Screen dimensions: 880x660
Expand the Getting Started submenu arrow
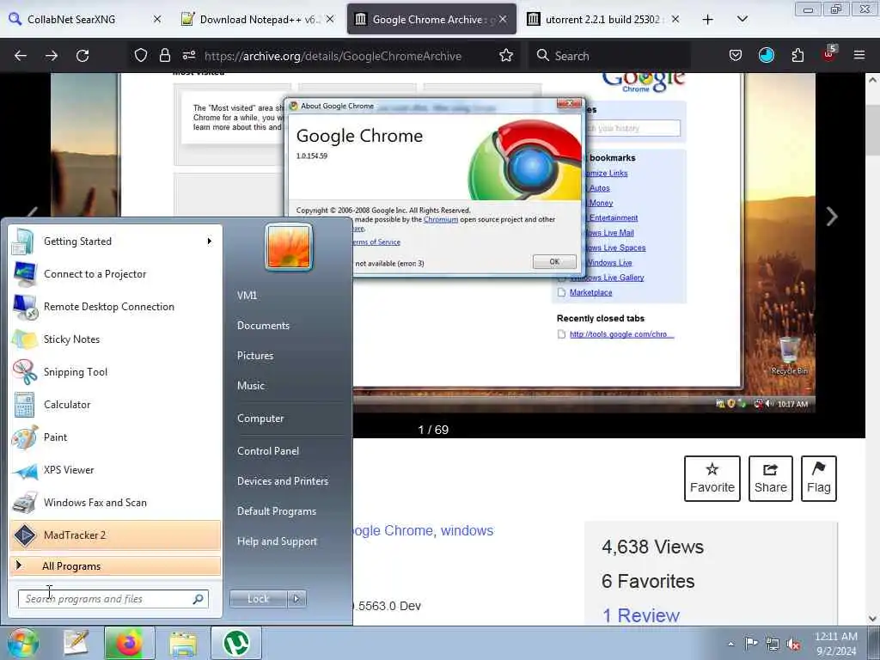click(x=210, y=241)
